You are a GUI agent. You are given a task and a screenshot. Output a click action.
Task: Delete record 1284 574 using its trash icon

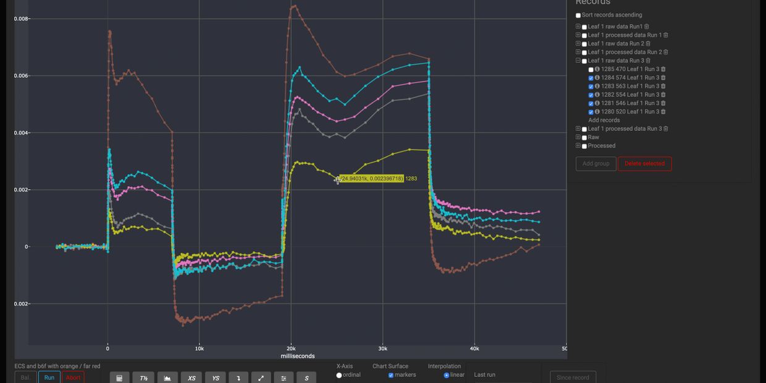pos(663,78)
